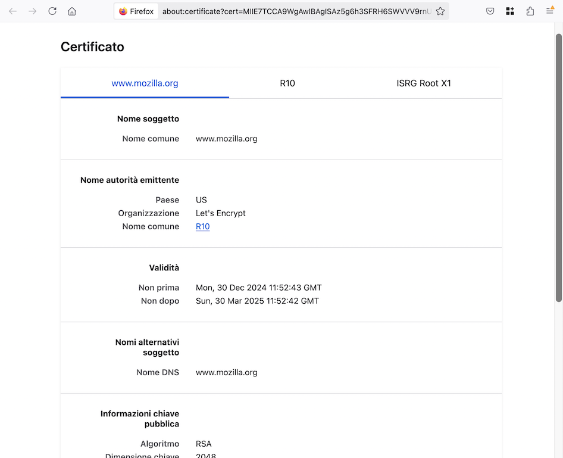Click the algorithm value "RSA"
The height and width of the screenshot is (458, 563).
[x=204, y=444]
